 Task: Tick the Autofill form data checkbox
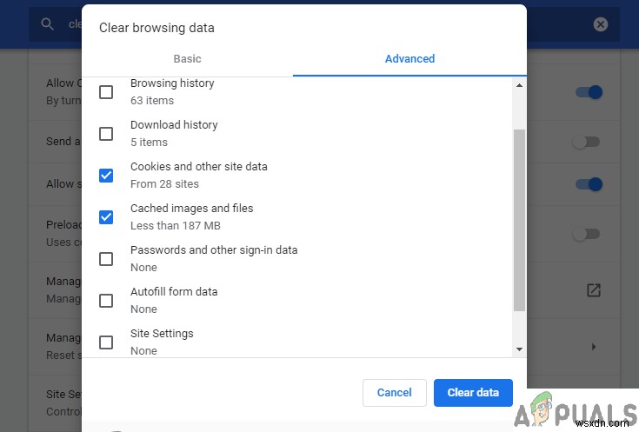pyautogui.click(x=106, y=301)
